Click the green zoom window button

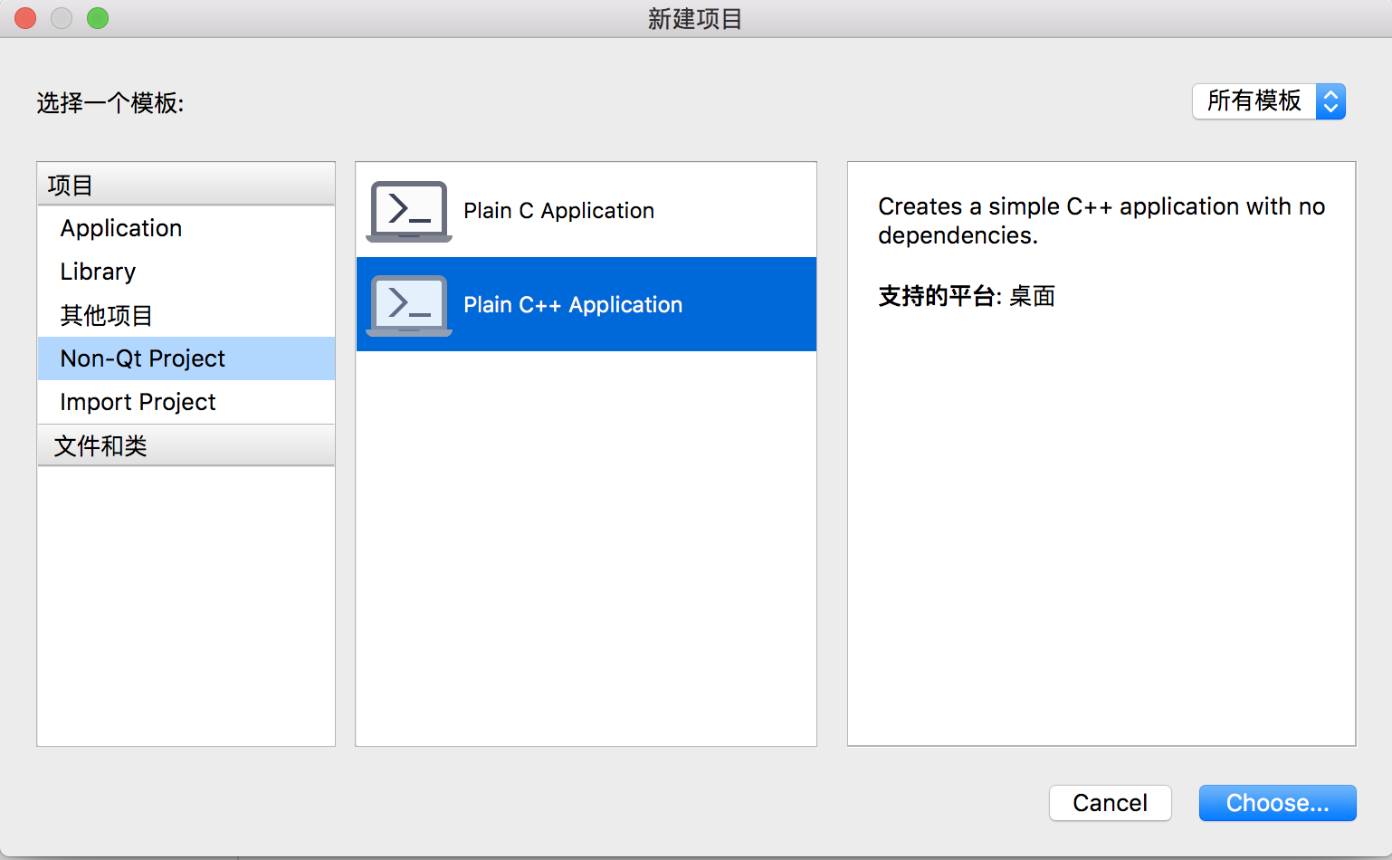tap(97, 17)
